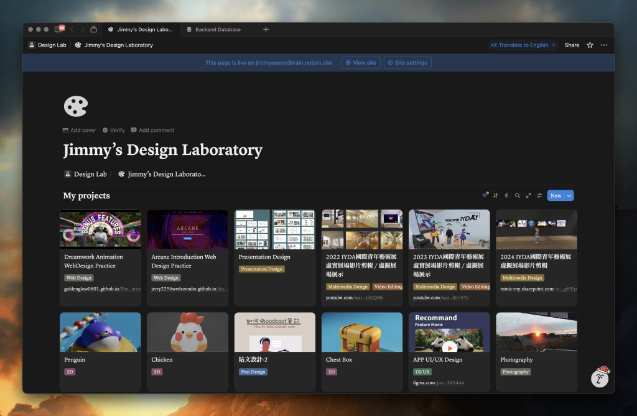Open a new tab with plus button
The width and height of the screenshot is (637, 416).
click(x=266, y=29)
